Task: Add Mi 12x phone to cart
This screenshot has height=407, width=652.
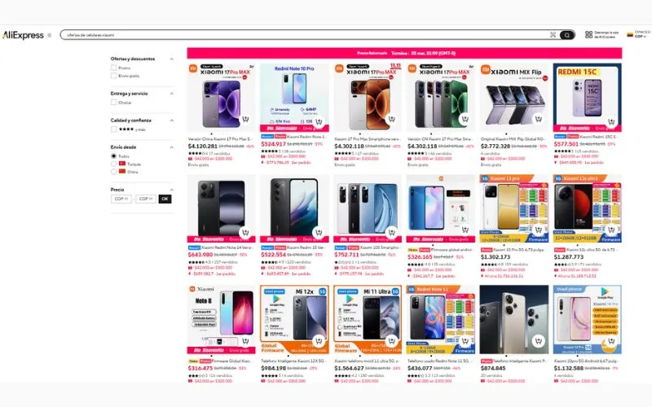Action: pos(319,341)
